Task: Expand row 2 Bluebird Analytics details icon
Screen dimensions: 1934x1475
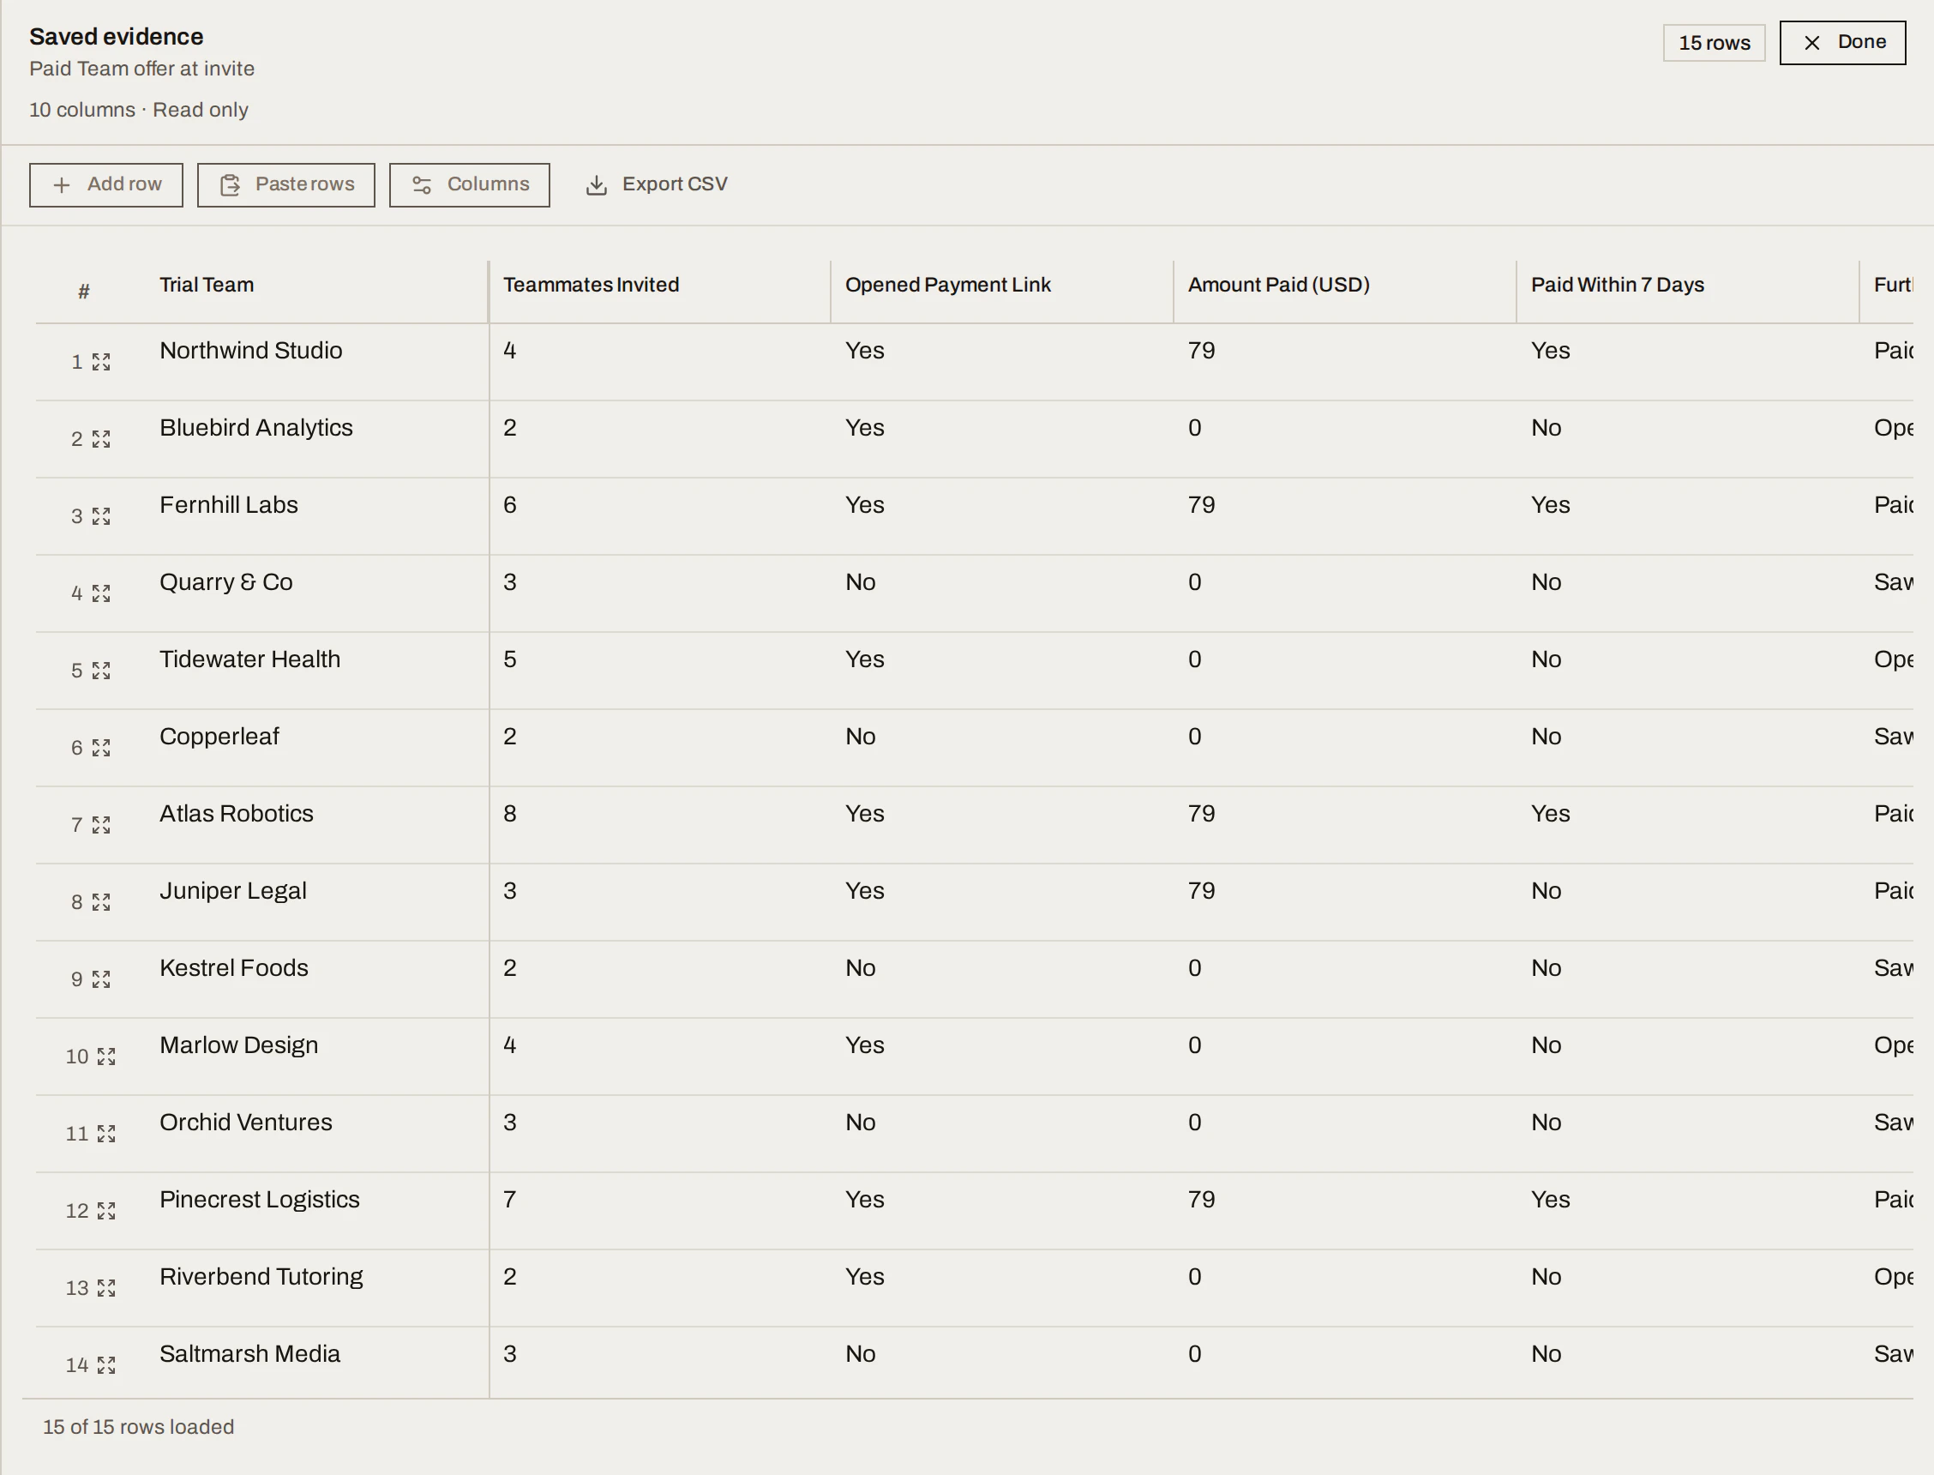Action: (x=101, y=439)
